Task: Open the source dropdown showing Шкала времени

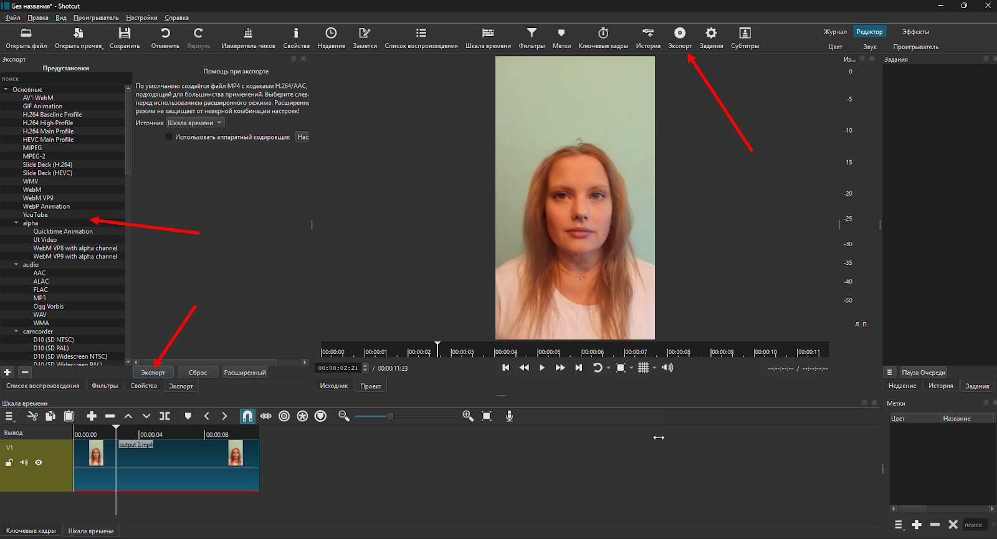Action: pyautogui.click(x=194, y=123)
